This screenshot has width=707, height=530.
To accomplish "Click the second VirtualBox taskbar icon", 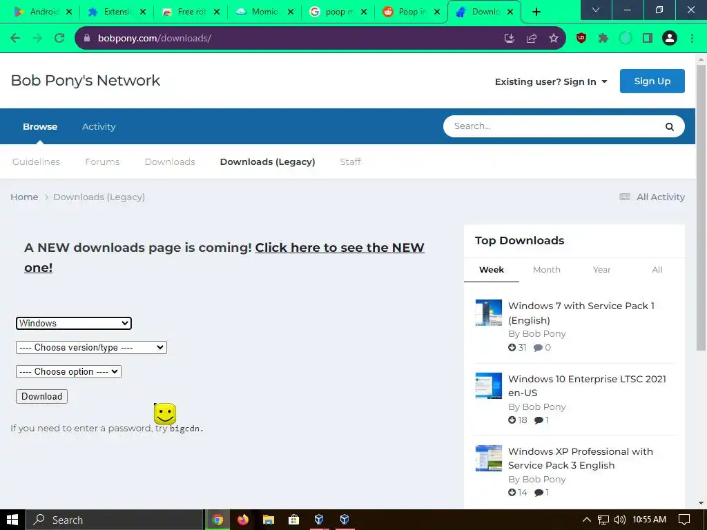I will tap(344, 520).
